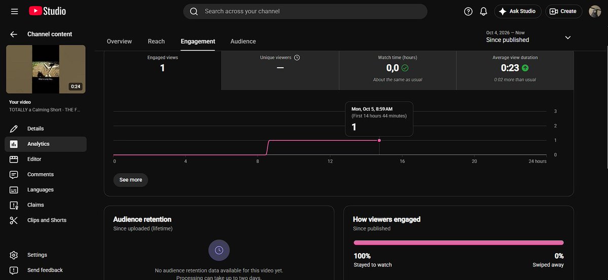Select Analytics in the sidebar
This screenshot has width=608, height=280.
[x=46, y=144]
